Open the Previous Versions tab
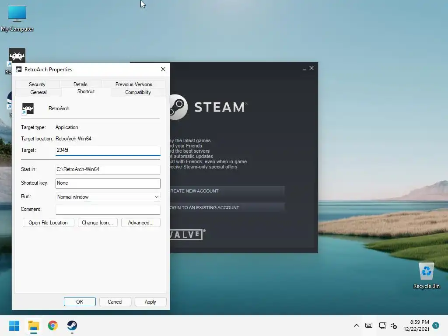448x336 pixels. pos(133,84)
